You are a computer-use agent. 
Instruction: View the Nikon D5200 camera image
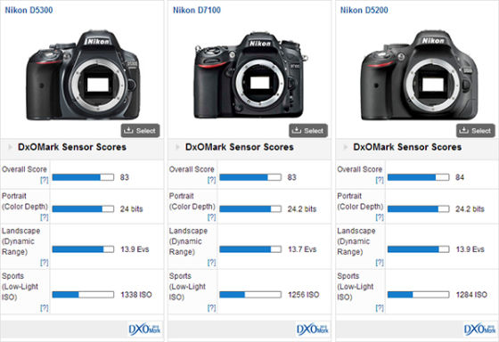[x=420, y=75]
